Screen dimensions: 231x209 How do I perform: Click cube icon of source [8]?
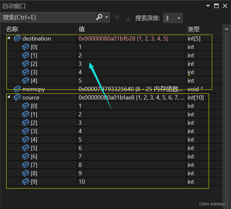(26, 173)
